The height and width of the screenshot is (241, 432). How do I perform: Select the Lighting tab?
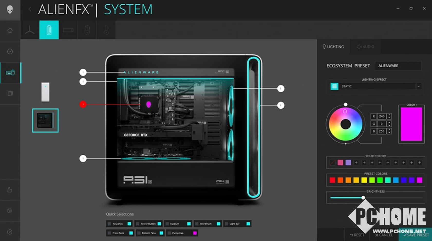point(333,47)
